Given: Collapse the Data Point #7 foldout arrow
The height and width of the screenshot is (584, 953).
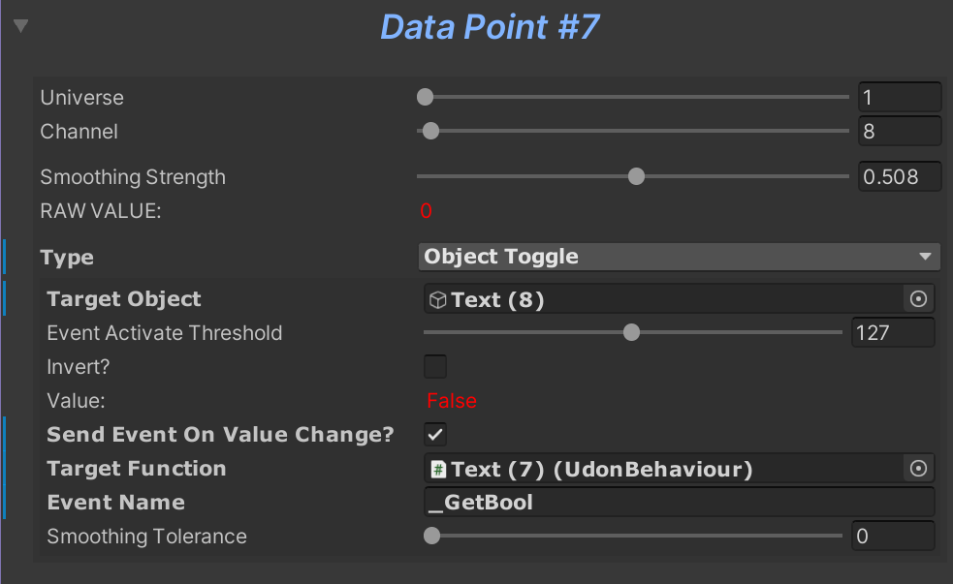Looking at the screenshot, I should tap(20, 26).
